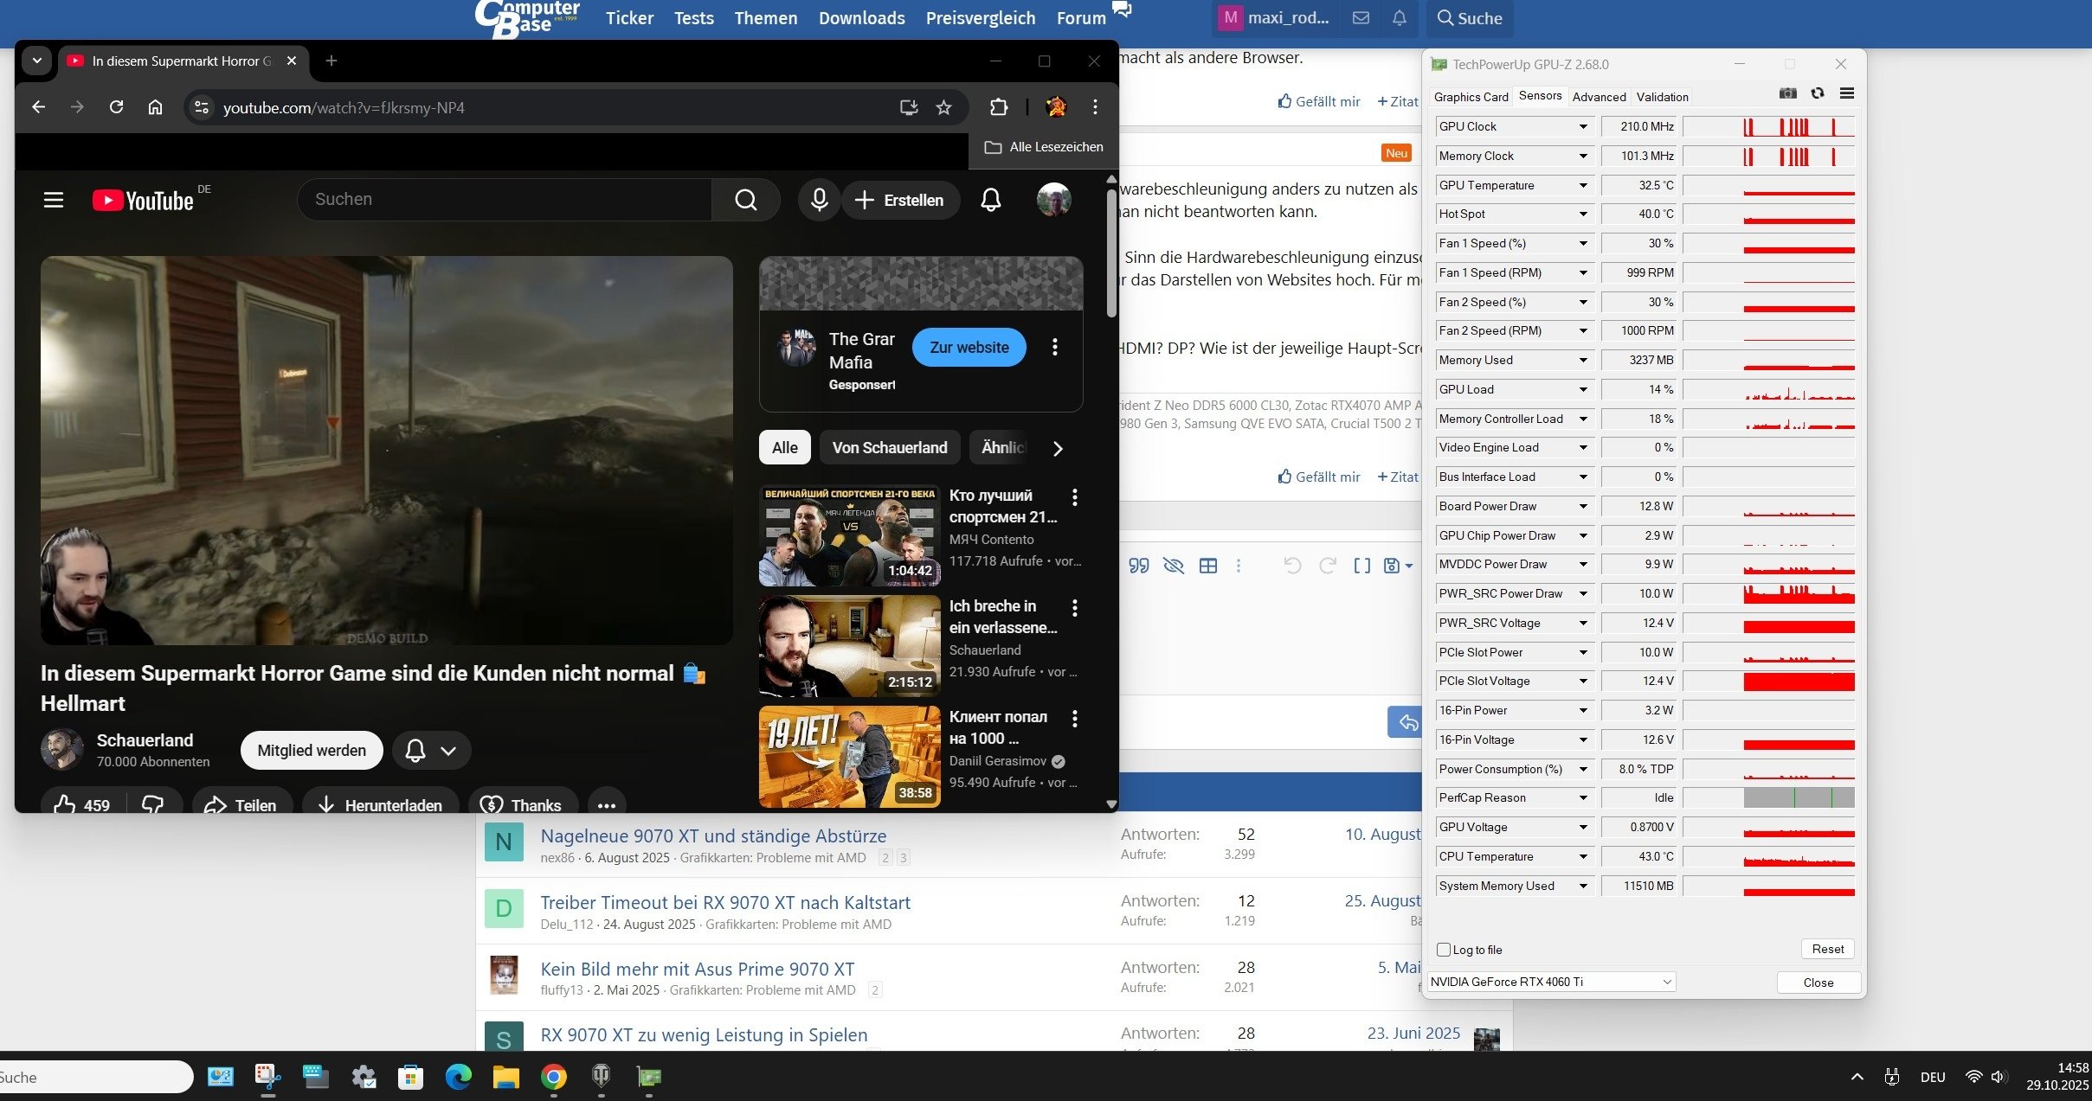Enable the Log to file checkbox
Image resolution: width=2092 pixels, height=1101 pixels.
[1443, 950]
